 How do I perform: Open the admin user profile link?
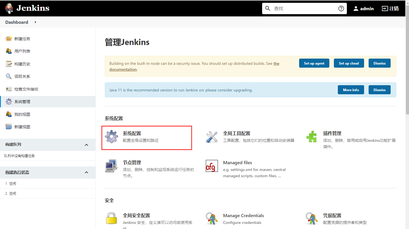pos(367,8)
